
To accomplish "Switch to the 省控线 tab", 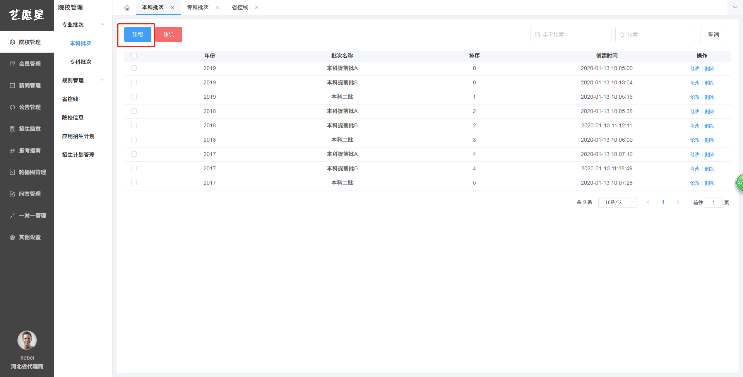I will click(x=240, y=7).
